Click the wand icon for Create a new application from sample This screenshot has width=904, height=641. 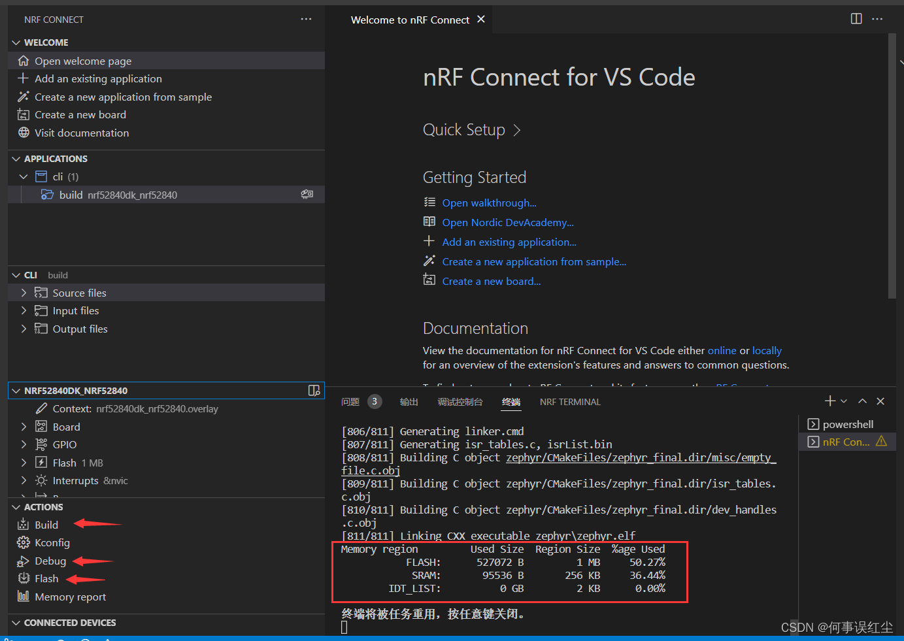tap(24, 97)
